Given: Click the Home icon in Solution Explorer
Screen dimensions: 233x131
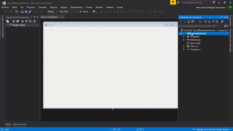Looking at the screenshot, I should (189, 22).
